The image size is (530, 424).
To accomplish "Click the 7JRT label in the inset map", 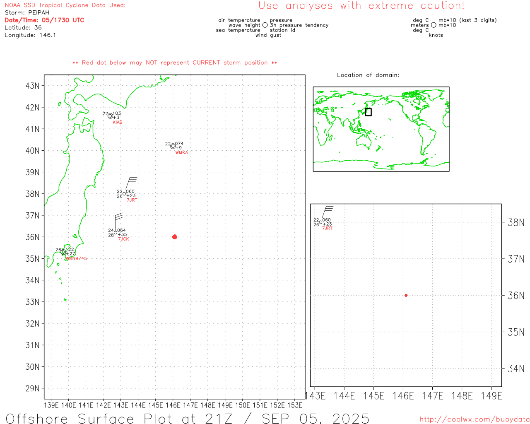I will pos(327,228).
